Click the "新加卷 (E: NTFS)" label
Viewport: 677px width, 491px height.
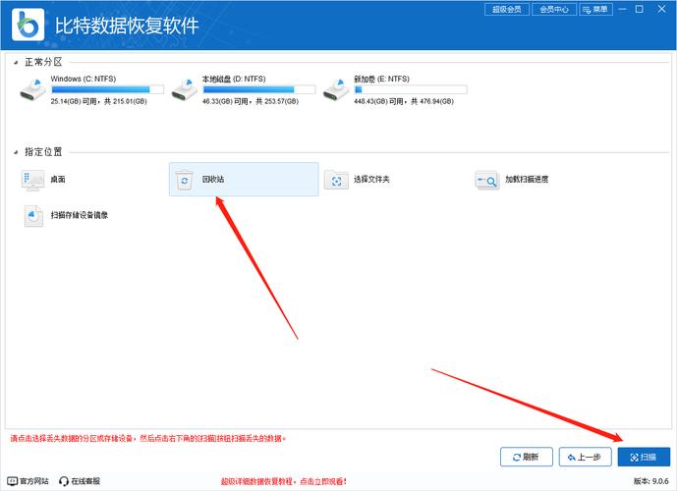coord(381,79)
